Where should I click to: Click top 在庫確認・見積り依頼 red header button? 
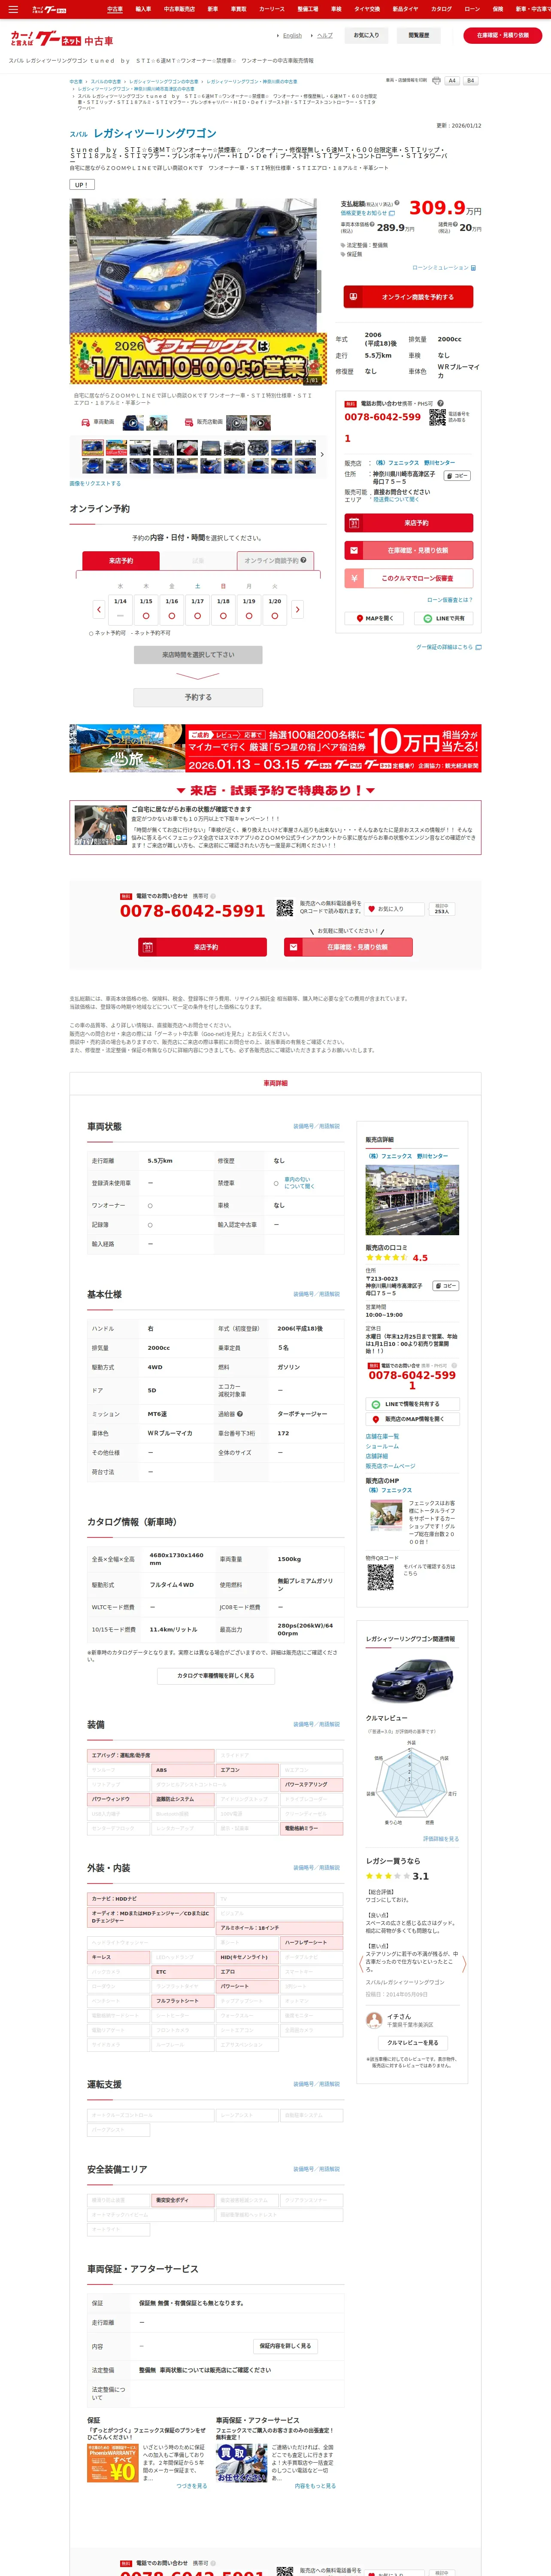coord(502,35)
